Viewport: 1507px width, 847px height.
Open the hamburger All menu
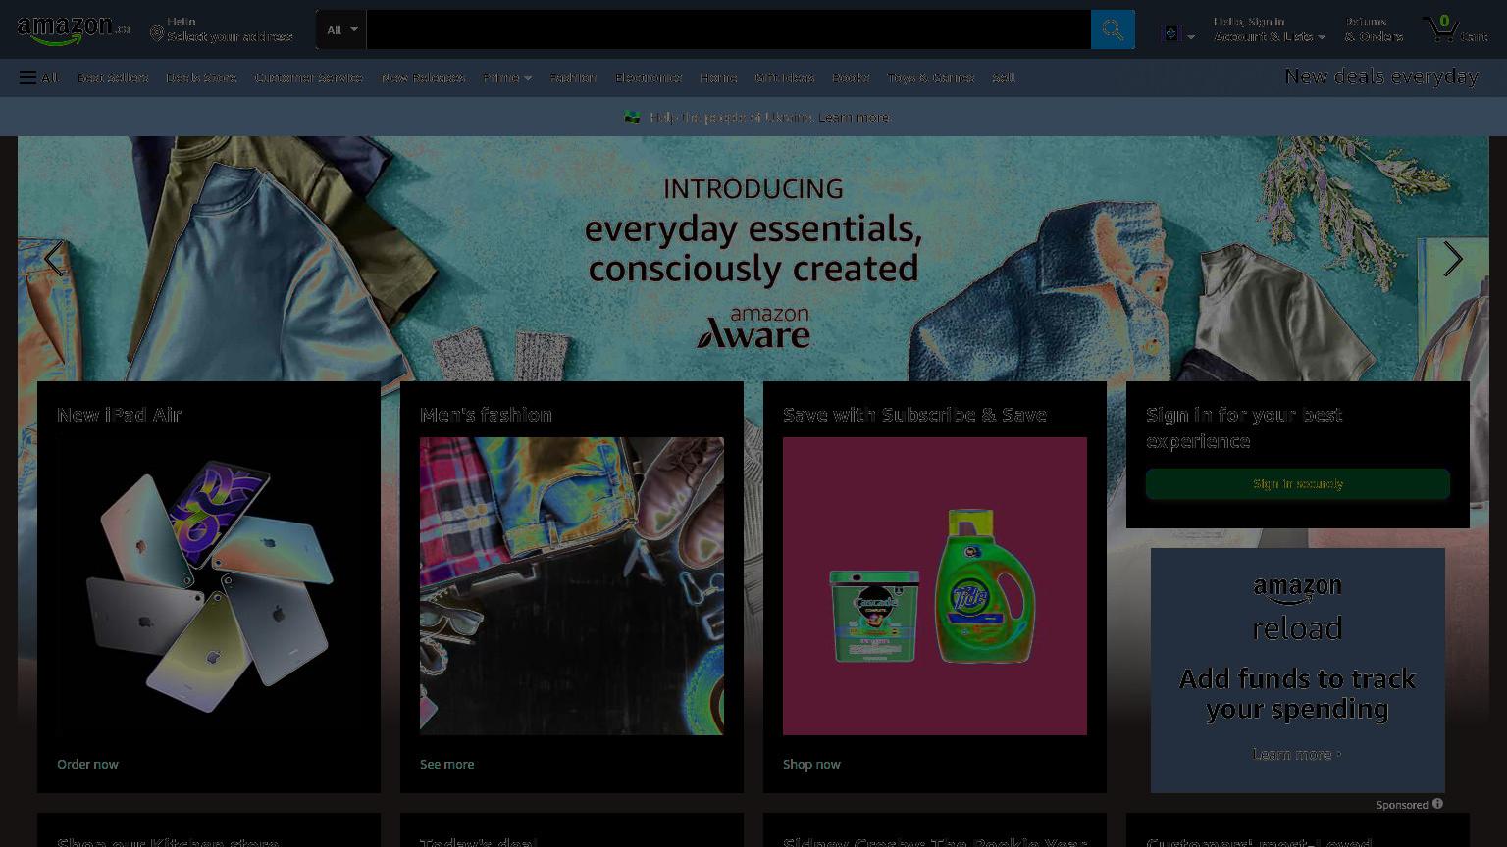[x=38, y=77]
